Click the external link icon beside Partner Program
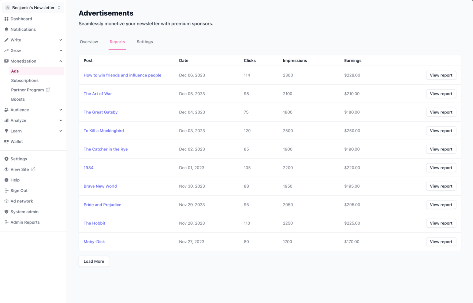Viewport: 473px width, 303px height. tap(48, 90)
